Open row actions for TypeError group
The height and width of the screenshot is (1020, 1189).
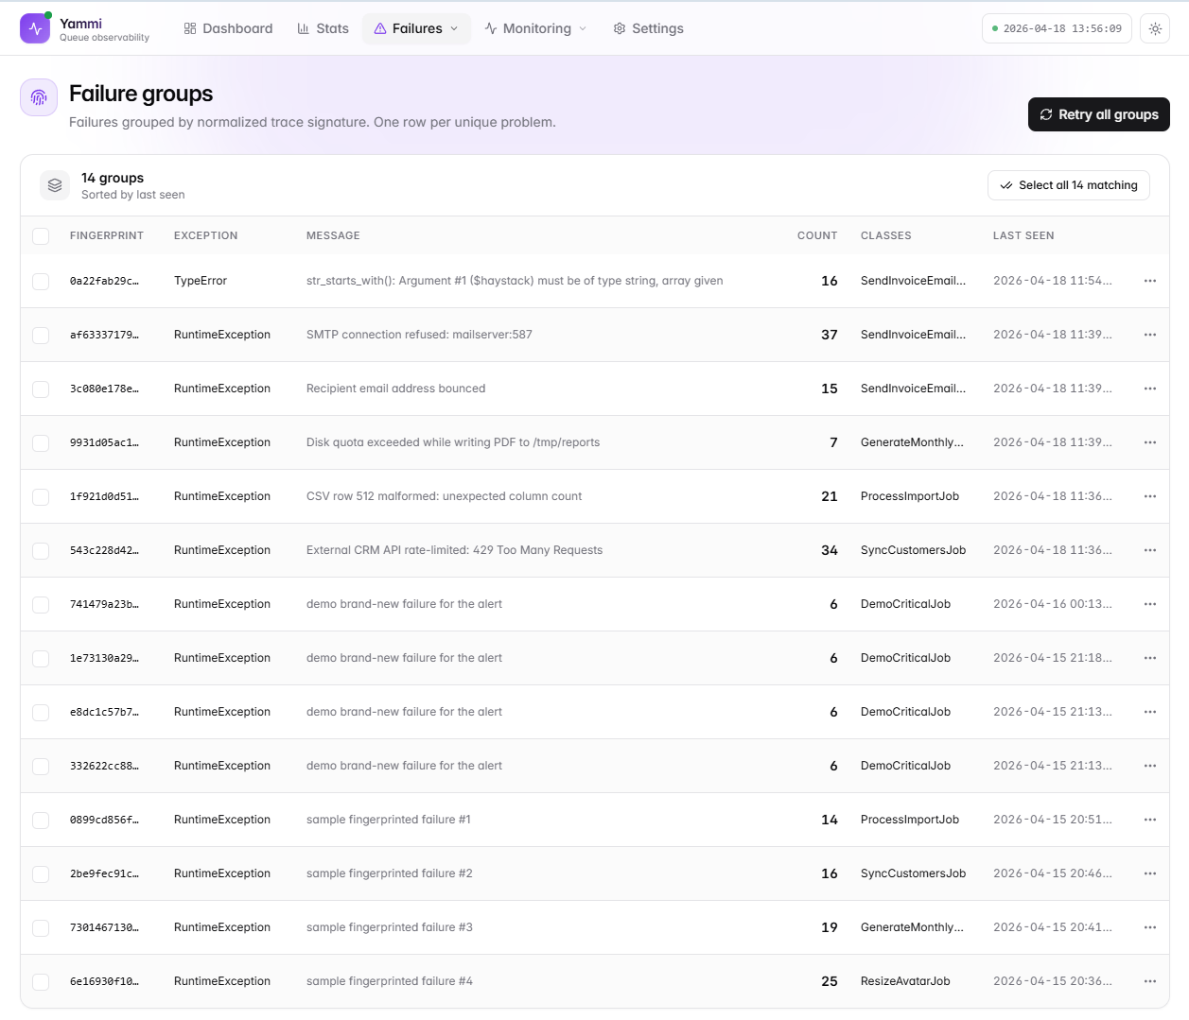(1150, 281)
